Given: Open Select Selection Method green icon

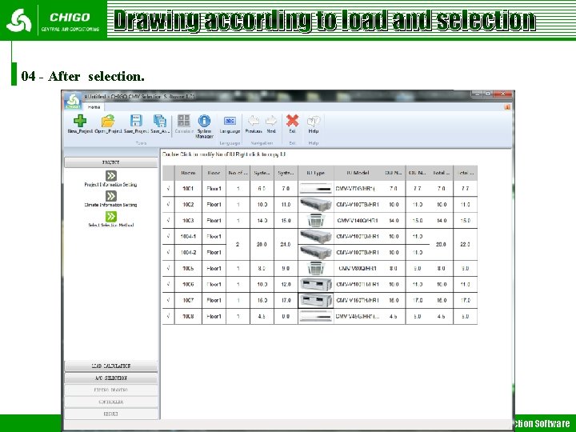Looking at the screenshot, I should click(x=111, y=216).
